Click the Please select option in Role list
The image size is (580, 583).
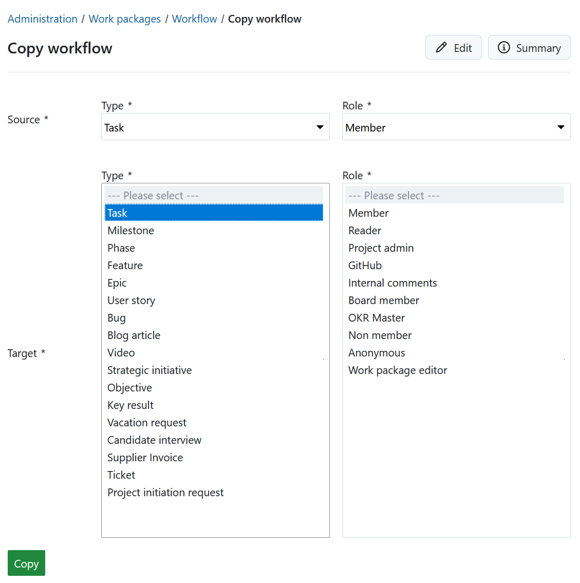click(x=394, y=195)
